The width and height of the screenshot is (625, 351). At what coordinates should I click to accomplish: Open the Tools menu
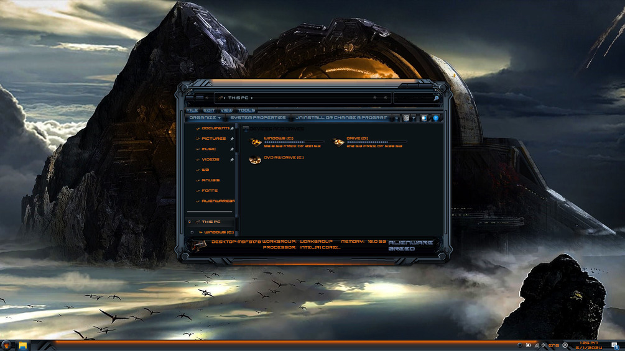[246, 110]
